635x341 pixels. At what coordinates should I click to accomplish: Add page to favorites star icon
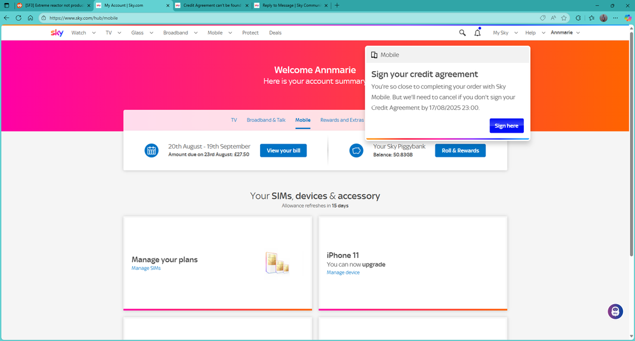(x=564, y=18)
